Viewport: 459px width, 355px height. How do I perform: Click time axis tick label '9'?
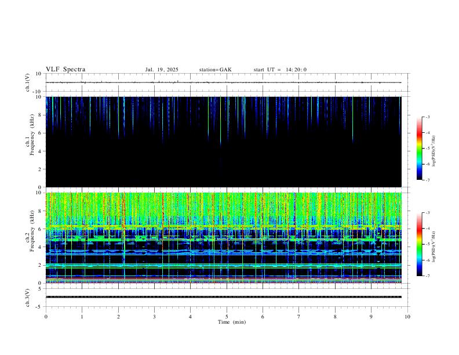click(x=371, y=317)
